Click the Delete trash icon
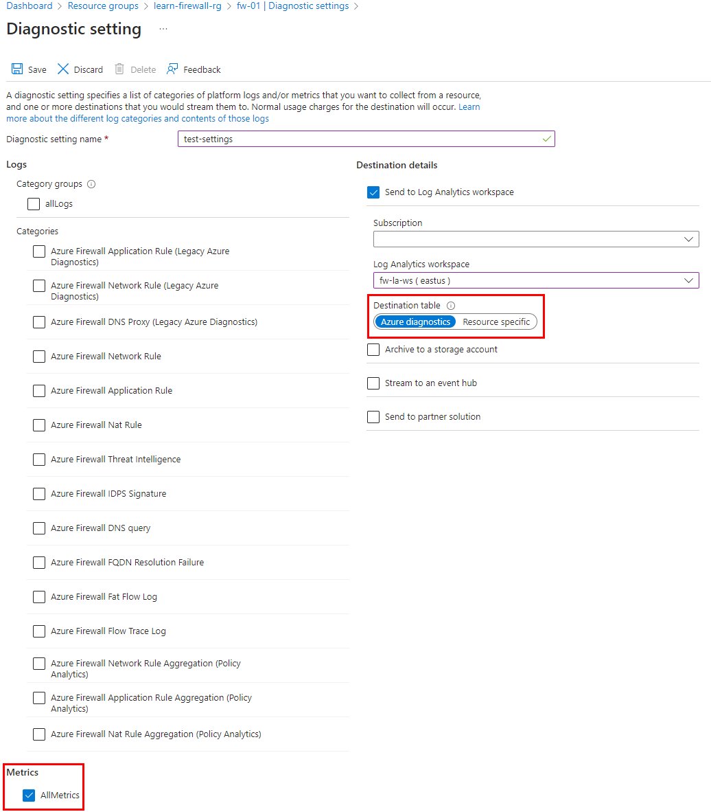This screenshot has height=812, width=711. tap(120, 69)
